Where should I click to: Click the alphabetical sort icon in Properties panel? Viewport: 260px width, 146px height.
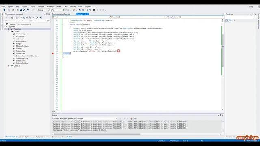[230, 21]
